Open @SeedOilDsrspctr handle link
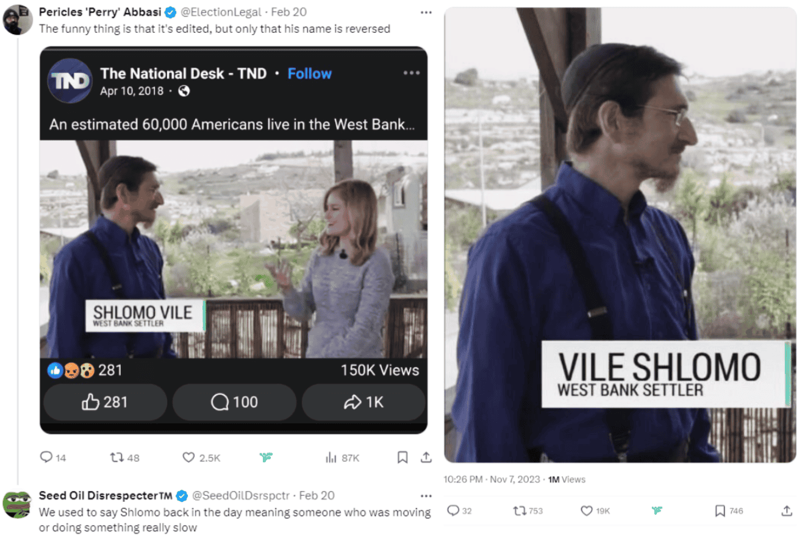Image resolution: width=805 pixels, height=536 pixels. click(241, 495)
